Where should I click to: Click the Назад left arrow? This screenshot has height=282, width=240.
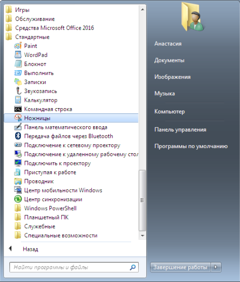[x=10, y=248]
